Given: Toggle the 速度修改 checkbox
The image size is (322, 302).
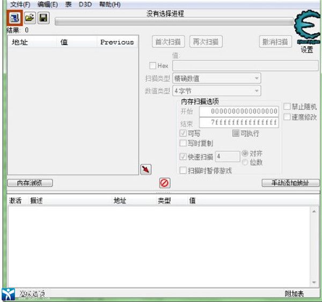Looking at the screenshot, I should [x=287, y=117].
